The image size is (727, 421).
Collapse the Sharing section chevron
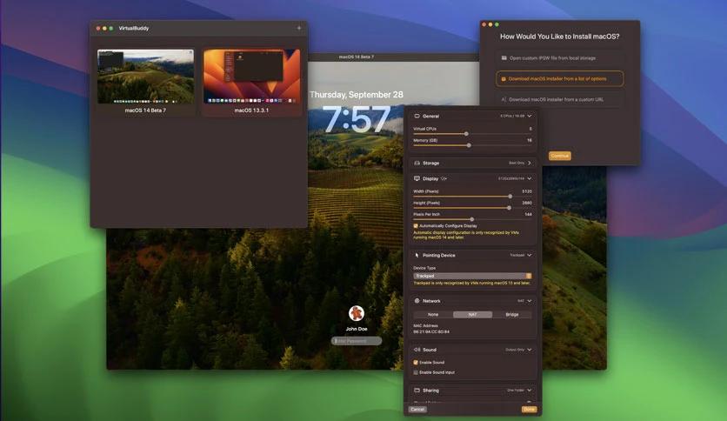pyautogui.click(x=529, y=391)
